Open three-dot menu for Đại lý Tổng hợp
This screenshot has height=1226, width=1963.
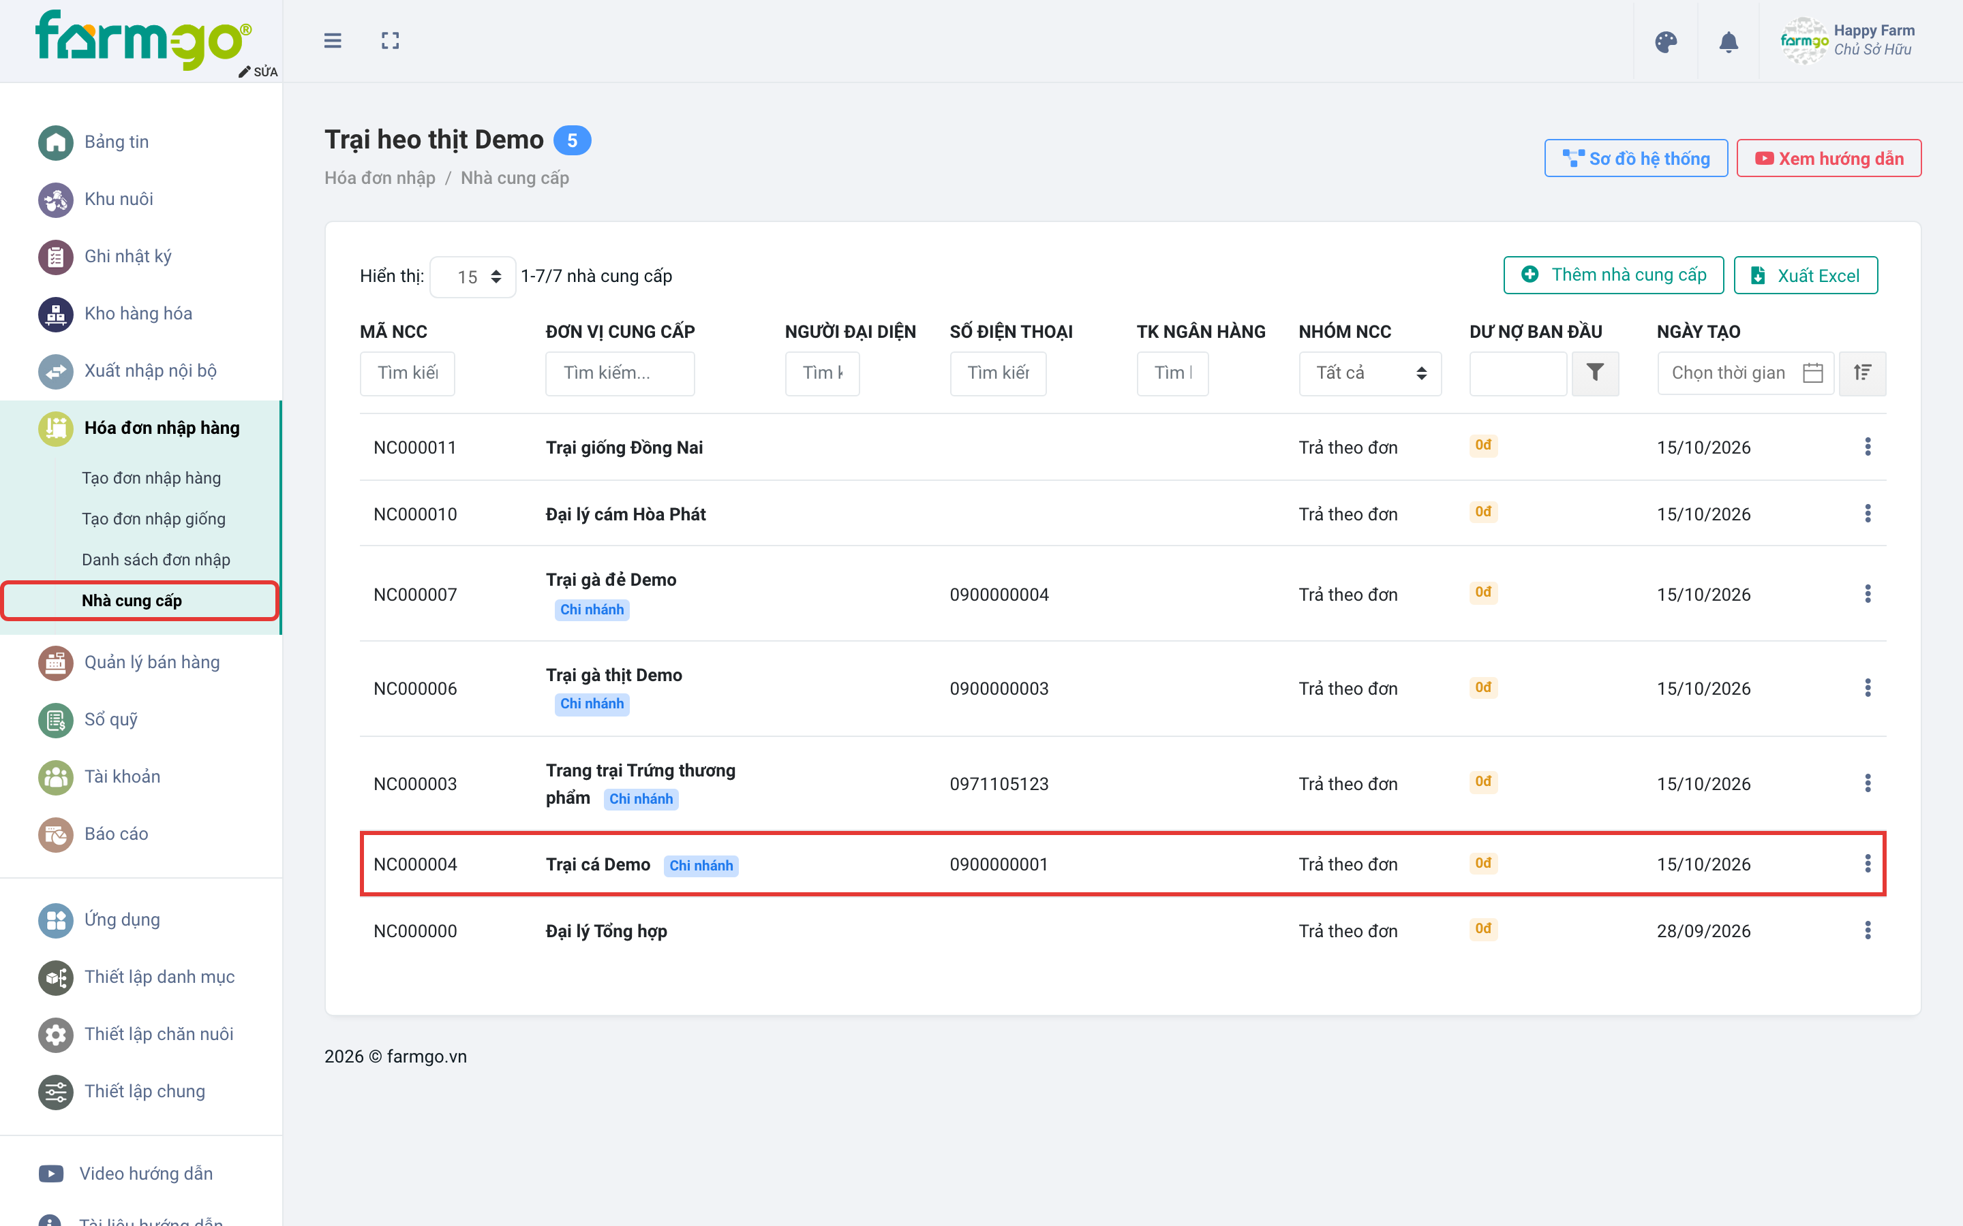click(x=1868, y=930)
